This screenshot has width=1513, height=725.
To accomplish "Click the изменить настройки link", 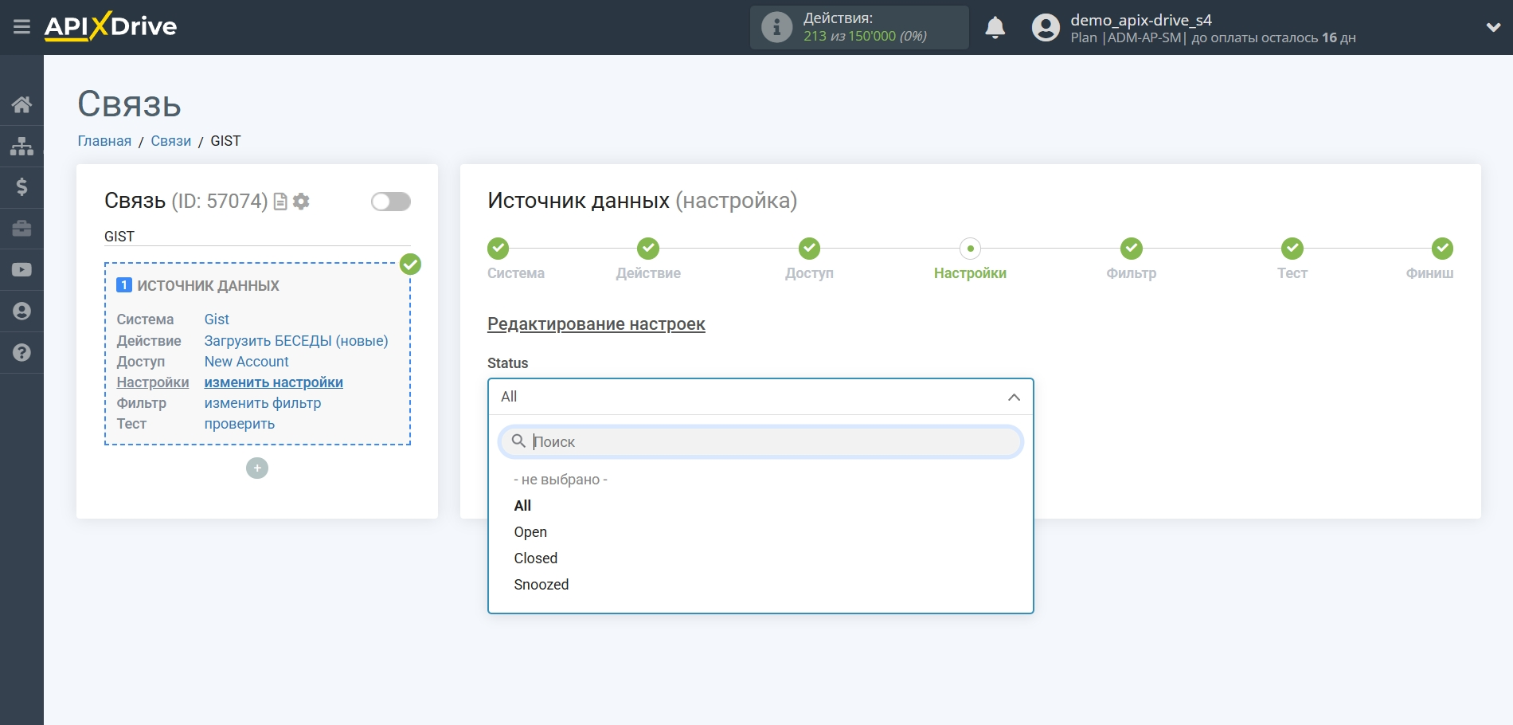I will click(x=272, y=382).
